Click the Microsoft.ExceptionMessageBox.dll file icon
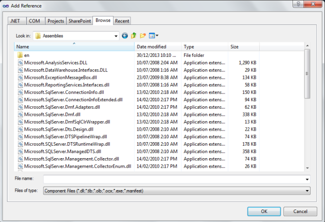 point(20,77)
